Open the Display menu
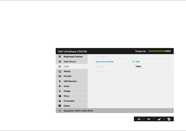 (72, 71)
